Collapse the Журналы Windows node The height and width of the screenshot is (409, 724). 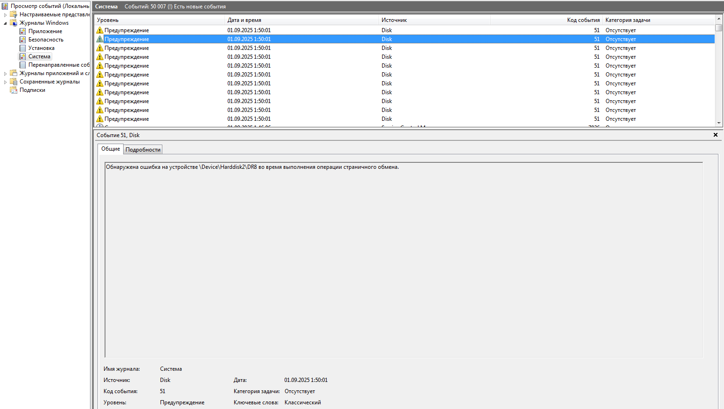[x=5, y=23]
